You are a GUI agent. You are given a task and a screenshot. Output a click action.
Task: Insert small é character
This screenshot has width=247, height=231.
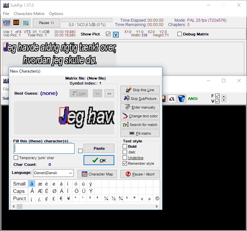[x=46, y=184]
